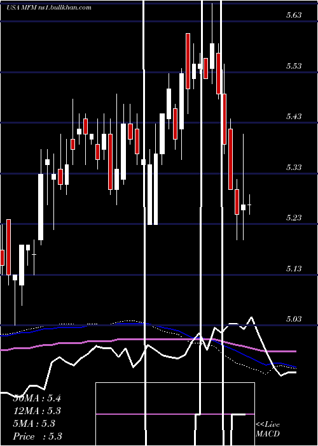The image size is (318, 446).
Task: Click the 5.13 price axis label
Action: pyautogui.click(x=294, y=268)
